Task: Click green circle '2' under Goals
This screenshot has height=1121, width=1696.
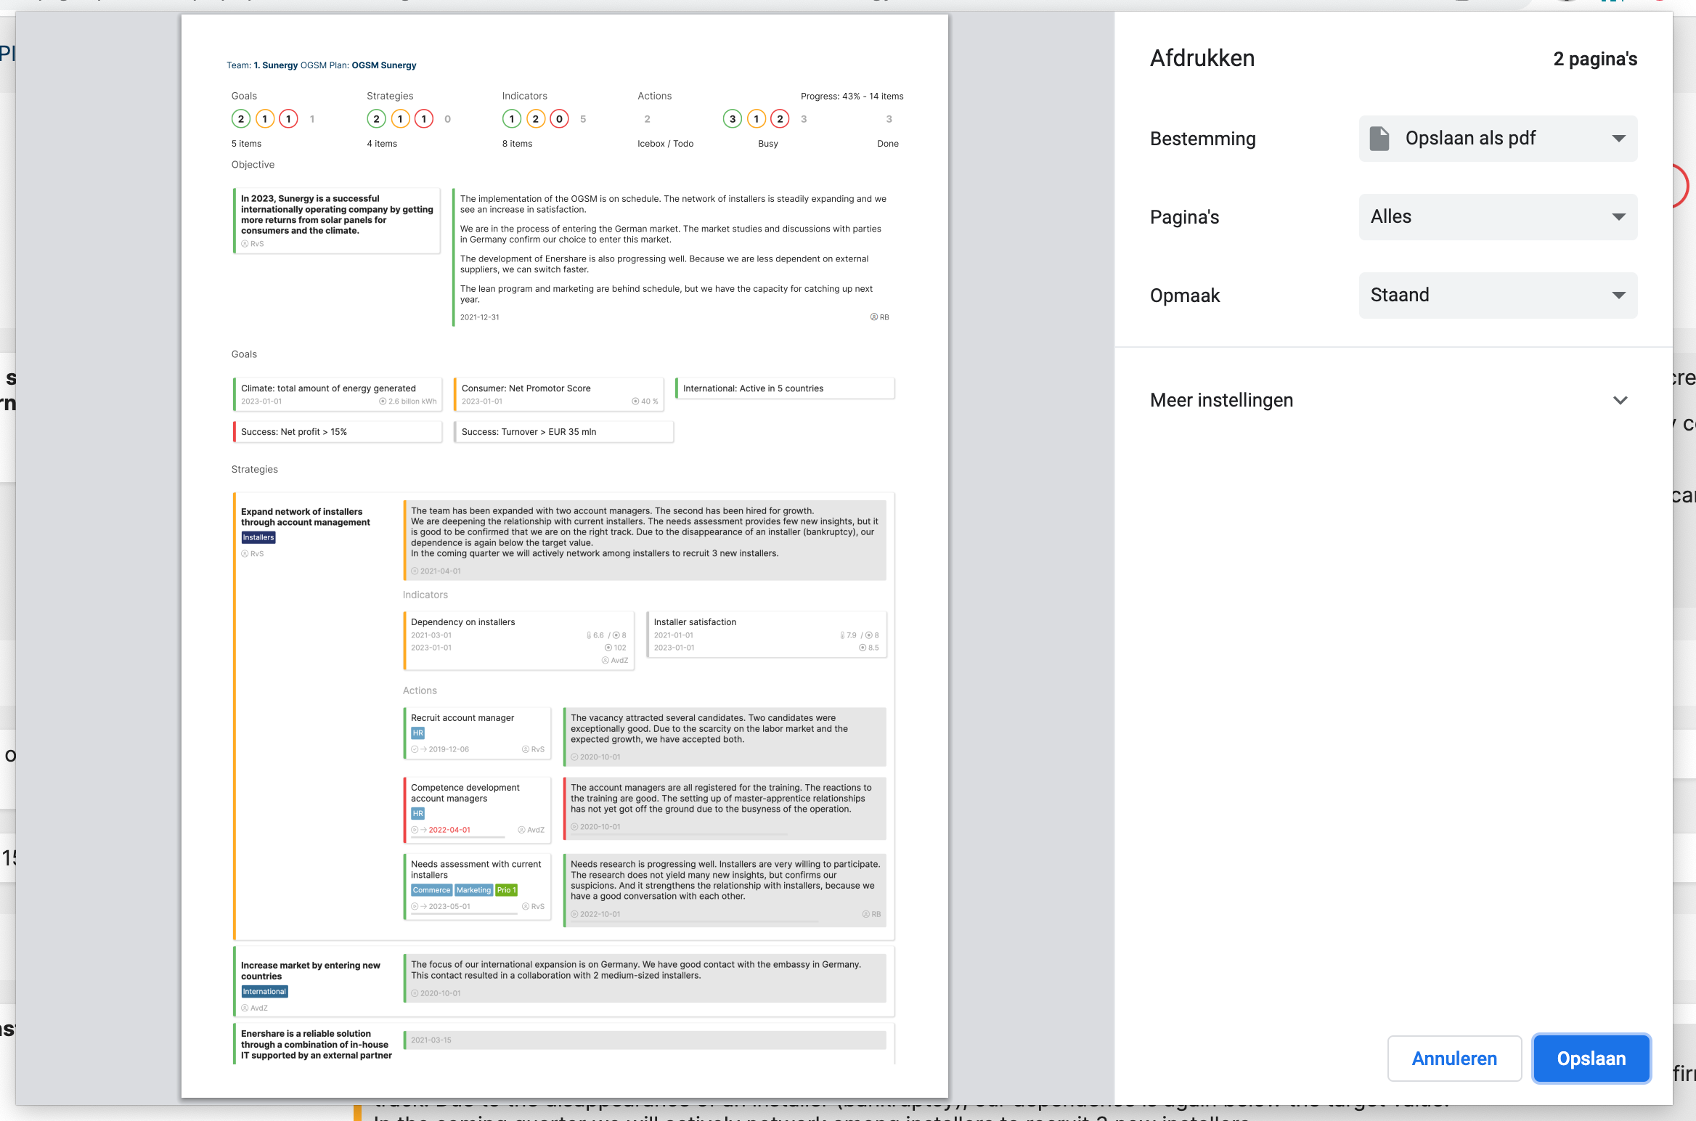Action: (241, 119)
